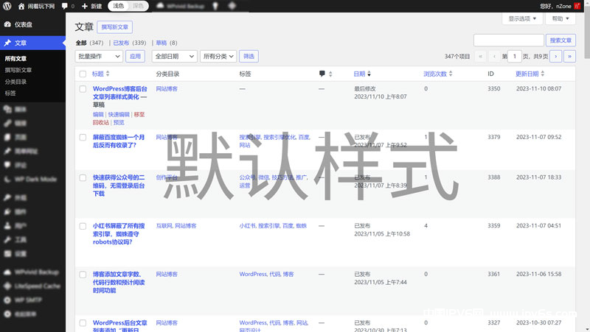This screenshot has height=332, width=590.
Task: Check the 博客添加文章字数 post row
Action: (x=83, y=275)
